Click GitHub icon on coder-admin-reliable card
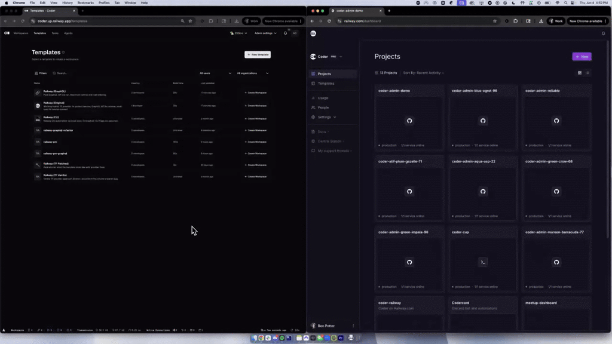This screenshot has width=612, height=344. tap(556, 121)
